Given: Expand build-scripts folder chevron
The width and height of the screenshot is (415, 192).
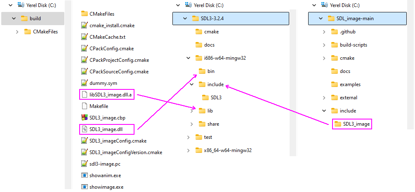Looking at the screenshot, I should (x=324, y=45).
